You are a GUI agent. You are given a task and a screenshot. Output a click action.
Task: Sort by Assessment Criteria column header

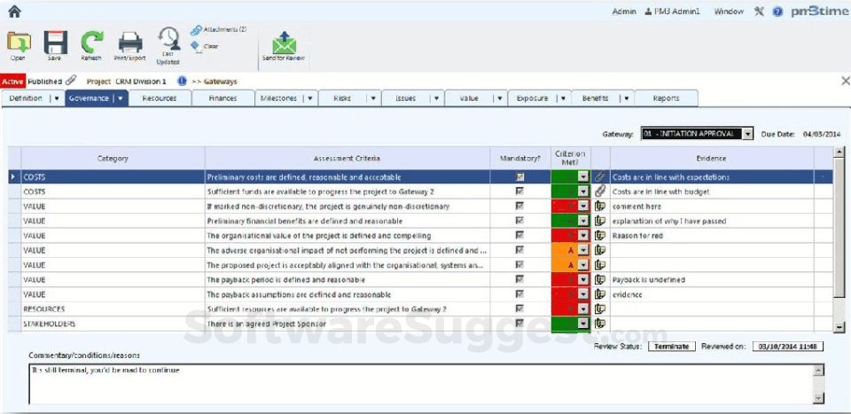[347, 159]
